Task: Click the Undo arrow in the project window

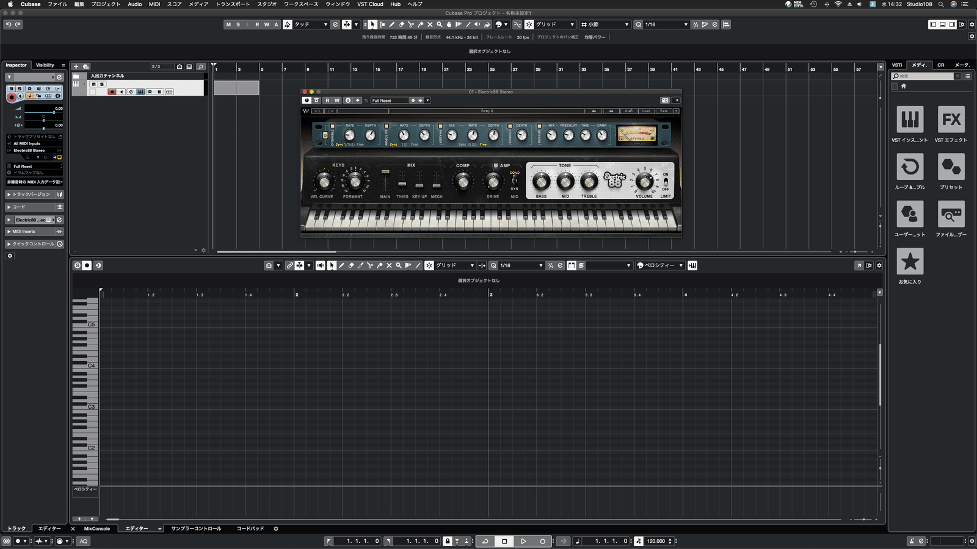Action: (x=9, y=24)
